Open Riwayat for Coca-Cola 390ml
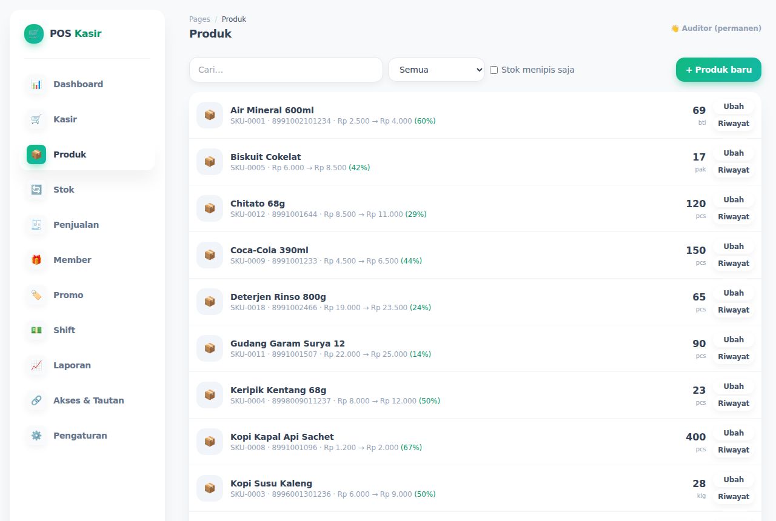The image size is (776, 521). pyautogui.click(x=734, y=264)
